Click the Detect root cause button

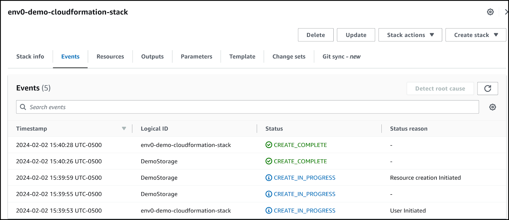click(440, 88)
